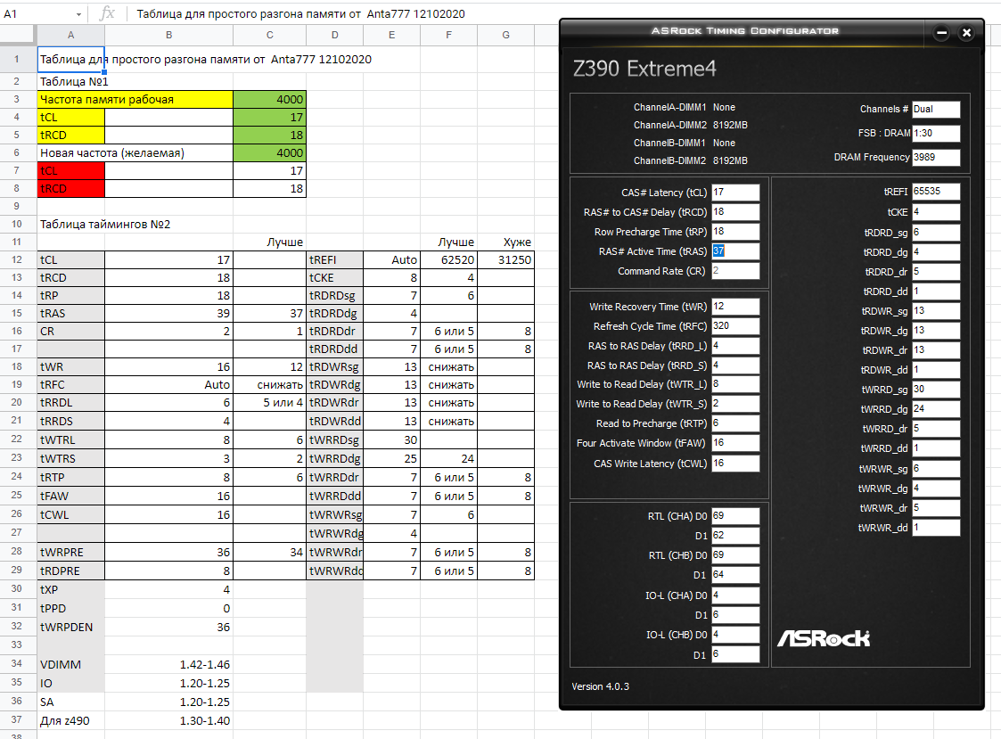Select row 12 header

[17, 259]
